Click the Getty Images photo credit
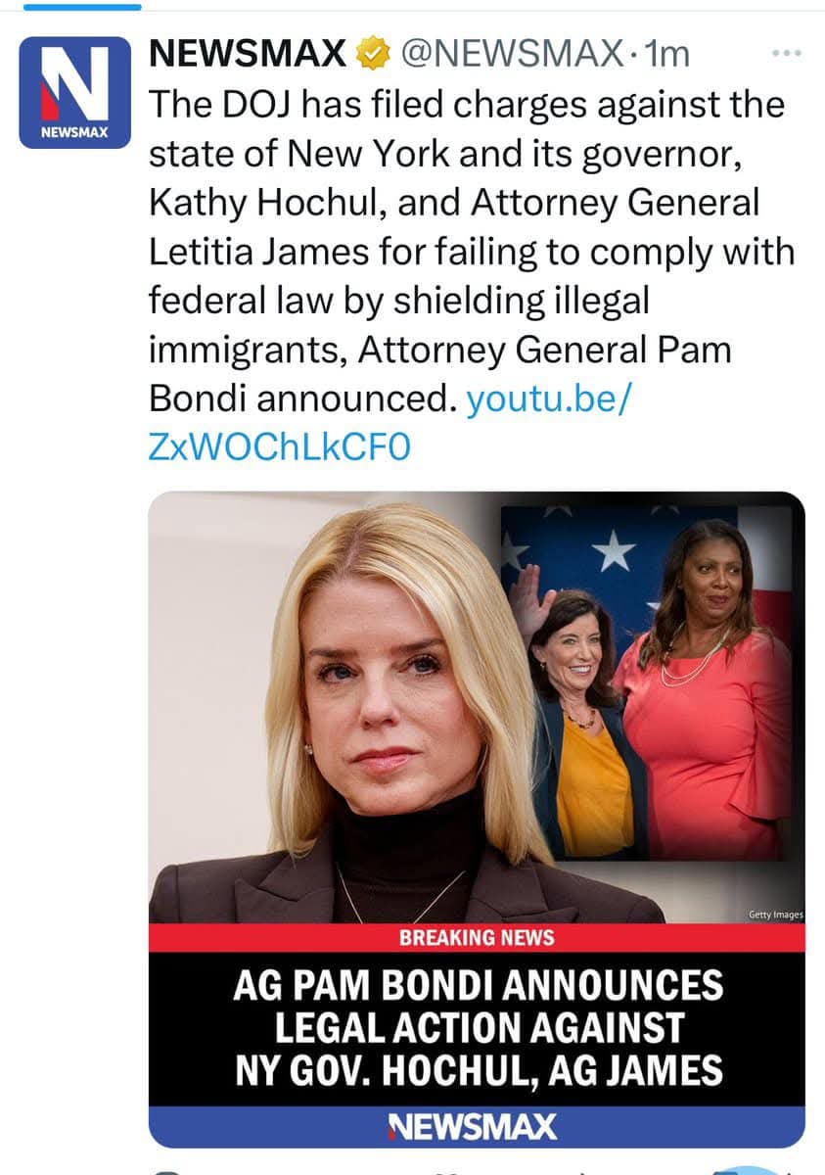Image resolution: width=825 pixels, height=1175 pixels. pyautogui.click(x=775, y=915)
